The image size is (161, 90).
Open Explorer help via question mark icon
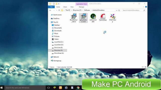[x=146, y=7]
